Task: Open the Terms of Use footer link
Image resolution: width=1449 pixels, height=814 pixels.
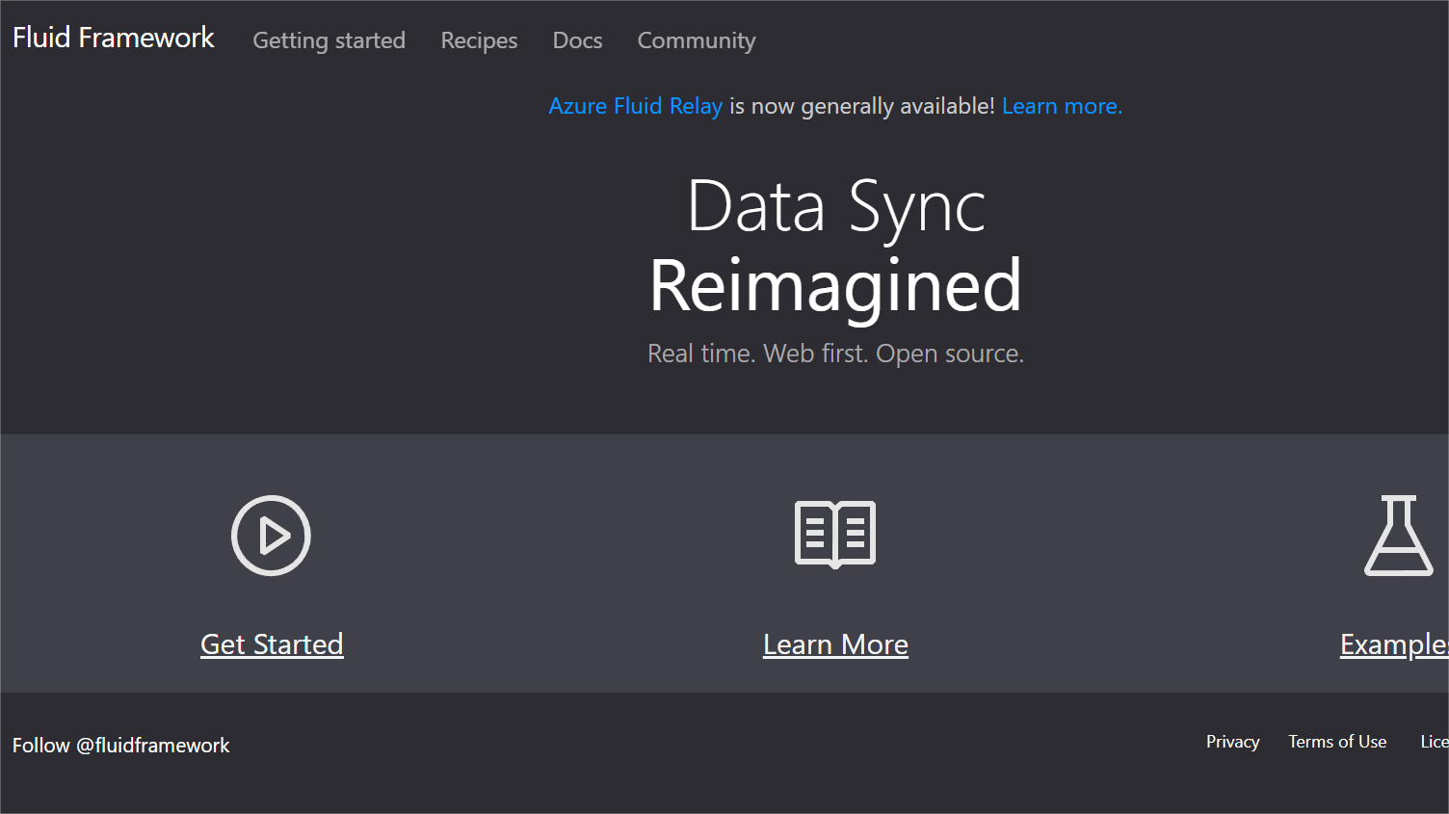Action: tap(1337, 742)
